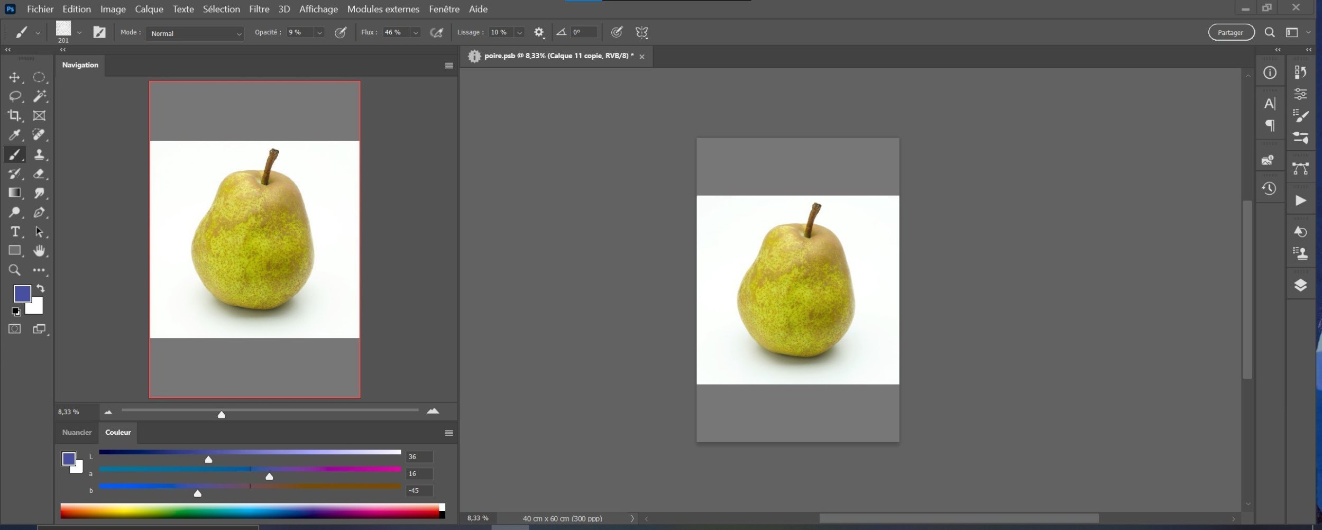Select the Magic Wand tool

(x=39, y=96)
